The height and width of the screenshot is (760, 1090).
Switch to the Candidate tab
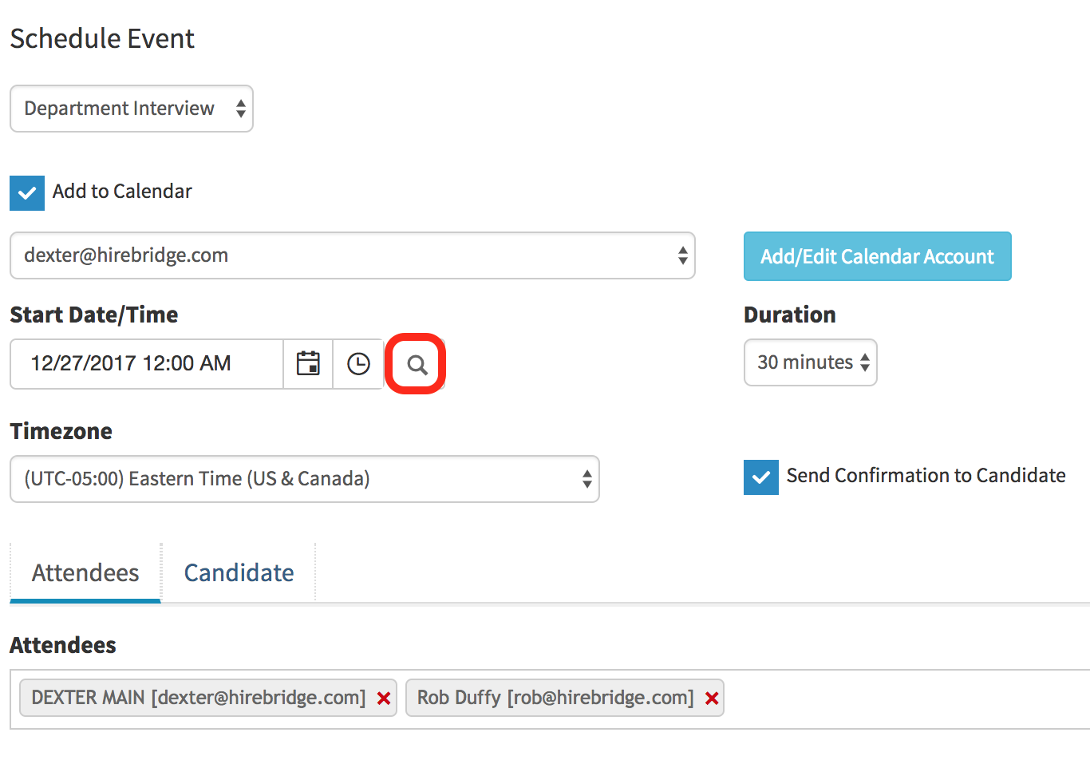[239, 572]
